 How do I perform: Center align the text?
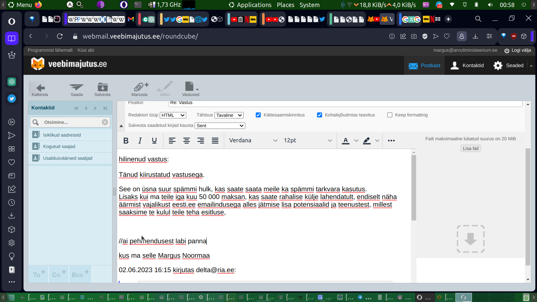(186, 141)
